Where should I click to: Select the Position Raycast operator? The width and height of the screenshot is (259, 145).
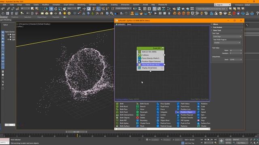click(187, 115)
